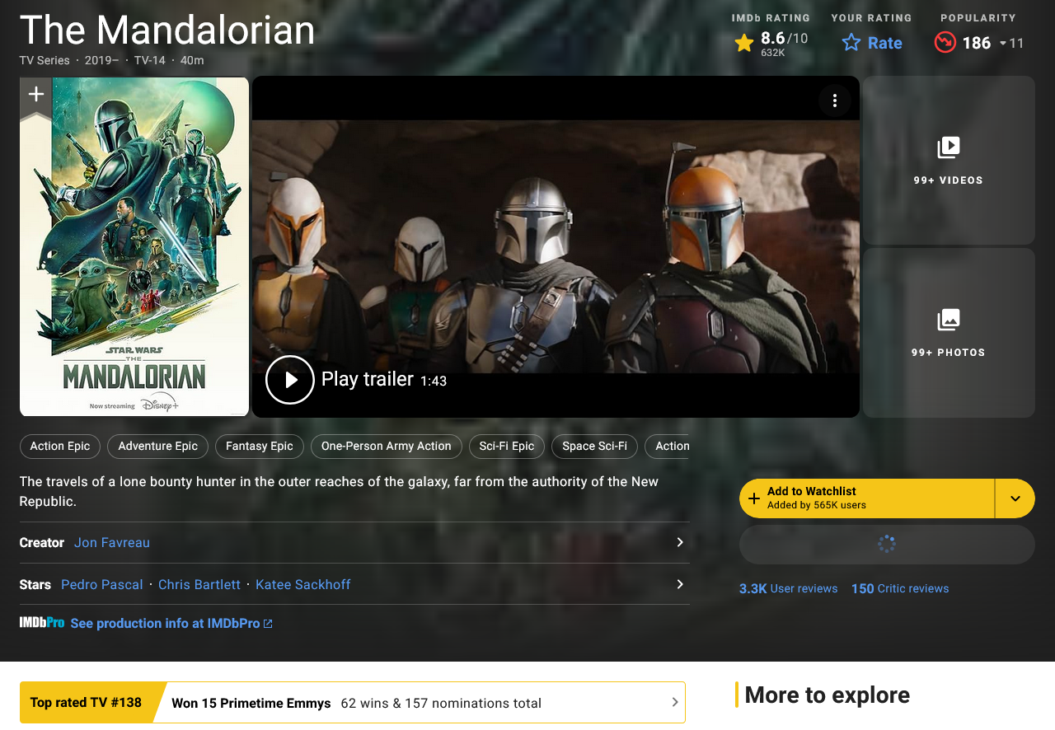1055x730 pixels.
Task: Click the IMDbPro logo
Action: [42, 623]
